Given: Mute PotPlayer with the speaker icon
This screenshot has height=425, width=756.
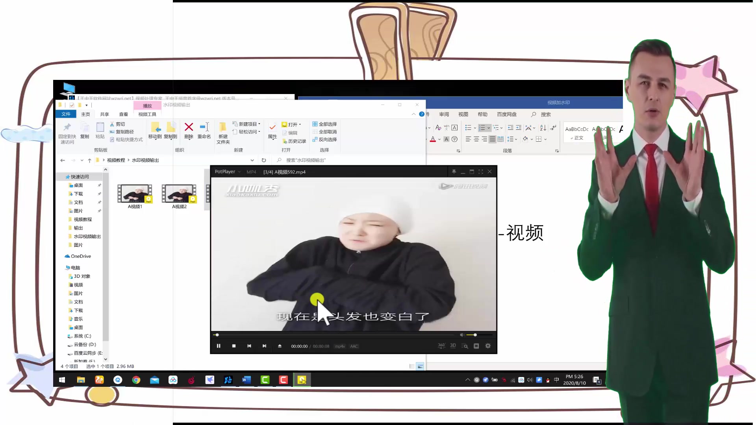Looking at the screenshot, I should 462,335.
